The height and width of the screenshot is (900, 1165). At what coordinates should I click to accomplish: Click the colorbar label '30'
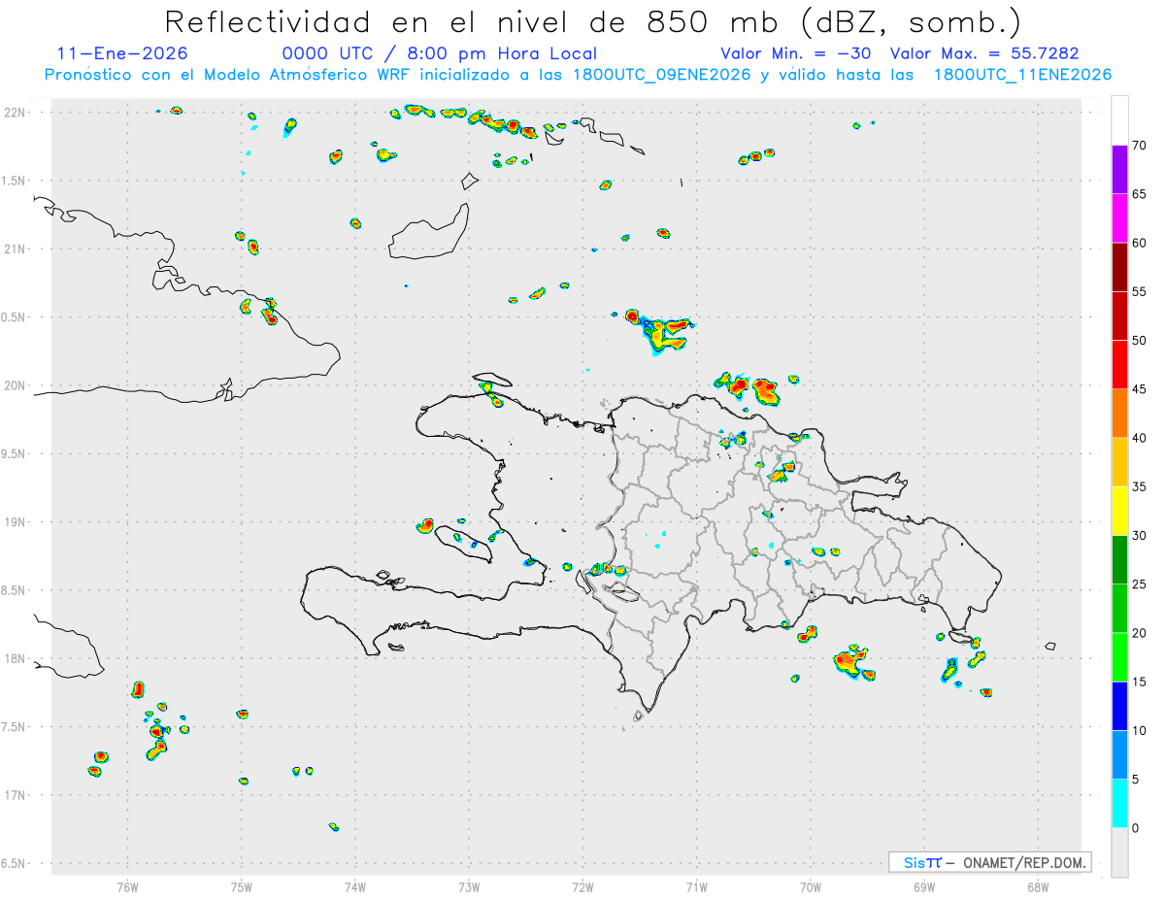[x=1139, y=536]
